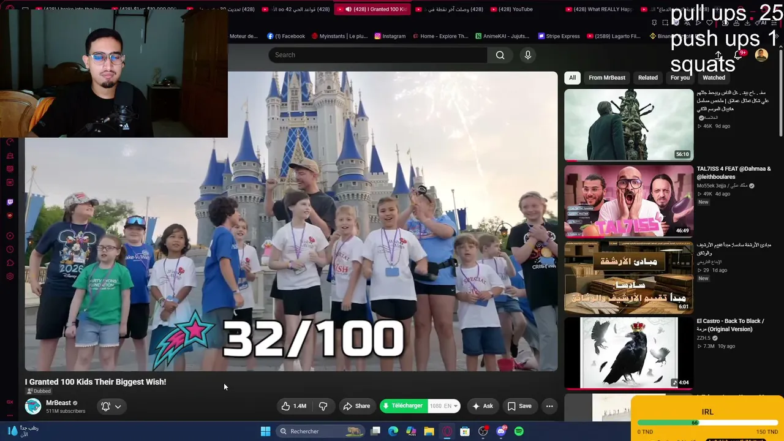Viewport: 784px width, 441px height.
Task: Open the three-dot more actions menu
Action: pyautogui.click(x=549, y=406)
